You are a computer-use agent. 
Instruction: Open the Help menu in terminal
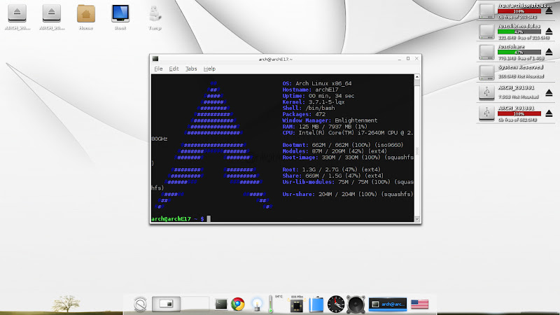(209, 69)
